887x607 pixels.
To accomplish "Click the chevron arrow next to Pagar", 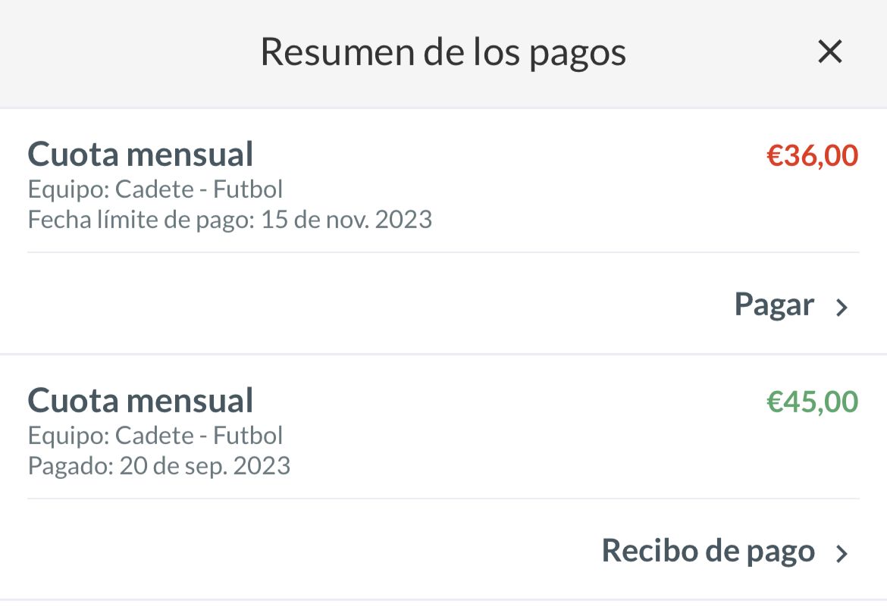I will tap(842, 307).
